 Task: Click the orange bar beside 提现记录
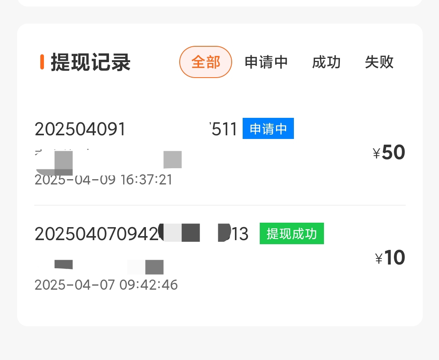pos(42,62)
